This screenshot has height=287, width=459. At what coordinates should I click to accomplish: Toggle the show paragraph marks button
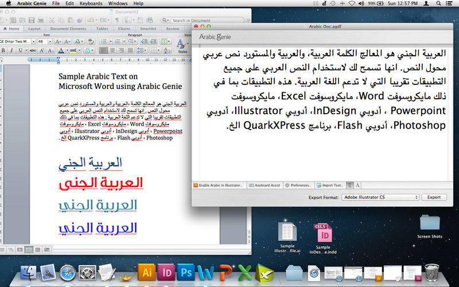tap(117, 20)
